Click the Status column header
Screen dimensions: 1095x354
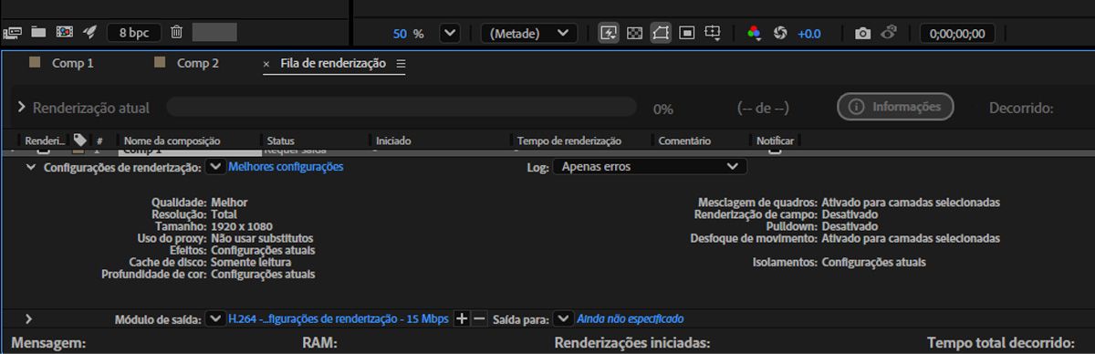(x=281, y=141)
